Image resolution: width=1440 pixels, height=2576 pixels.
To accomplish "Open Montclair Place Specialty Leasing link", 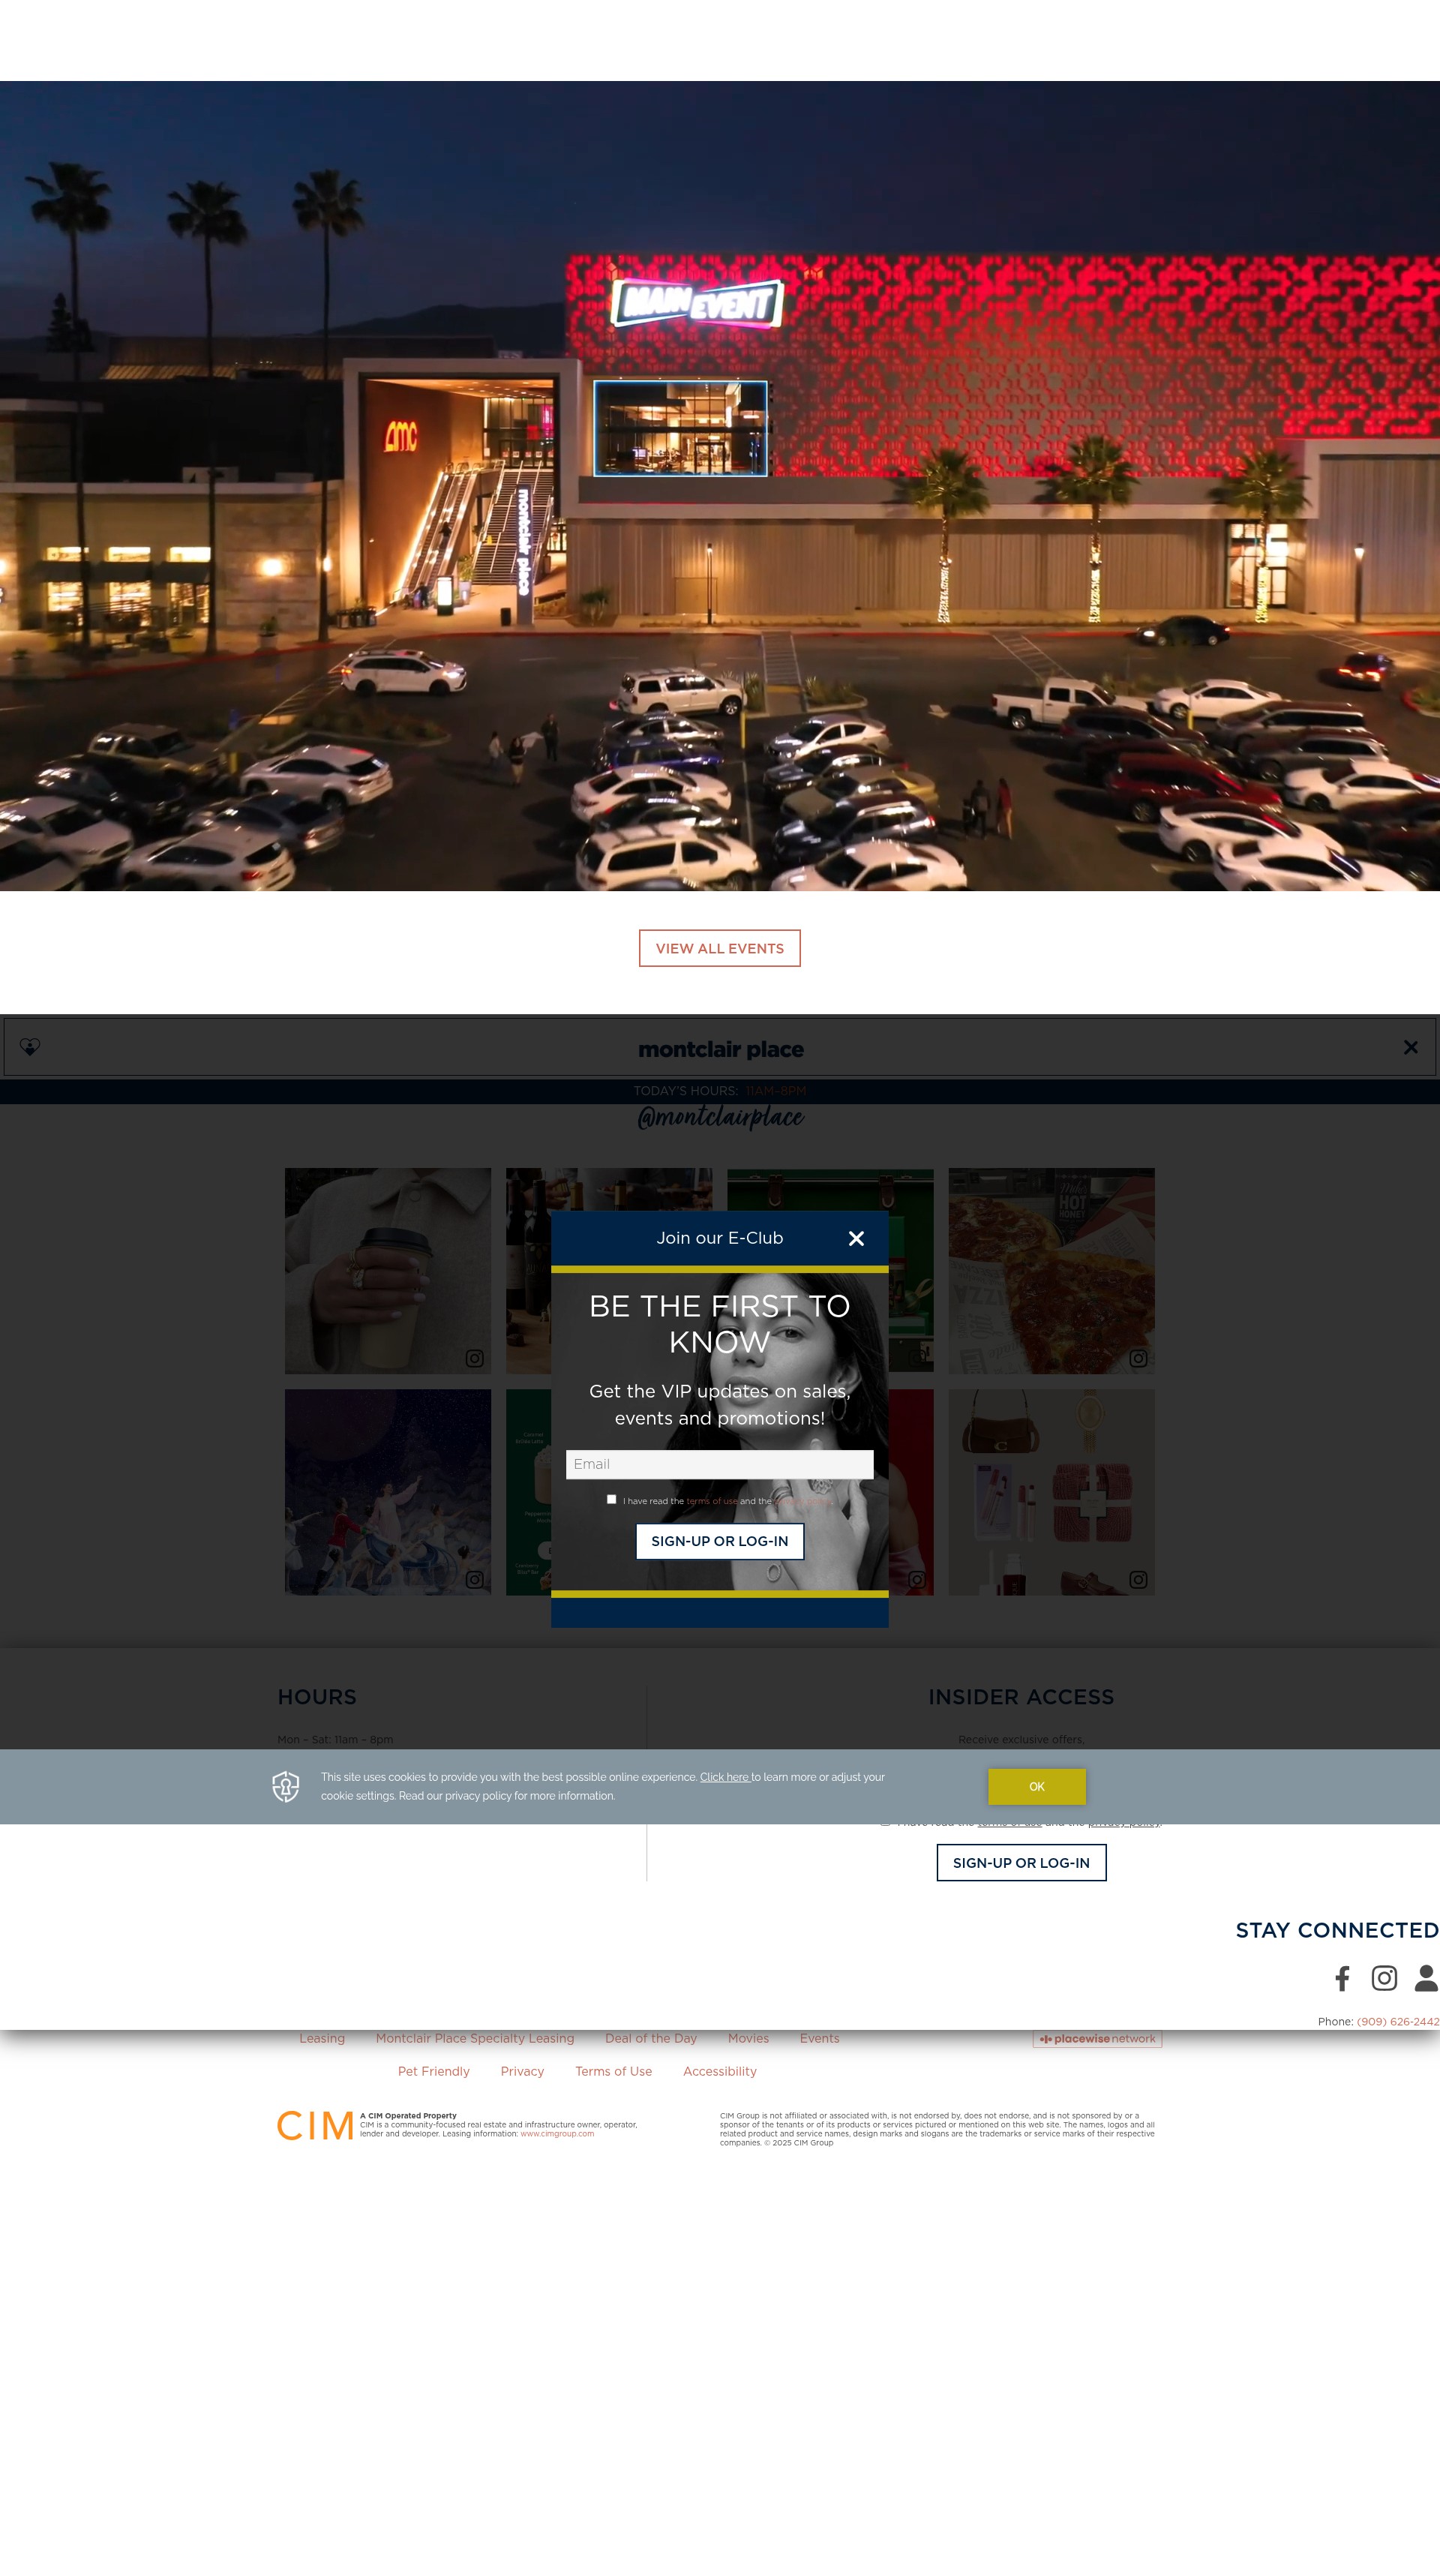I will pyautogui.click(x=475, y=2038).
